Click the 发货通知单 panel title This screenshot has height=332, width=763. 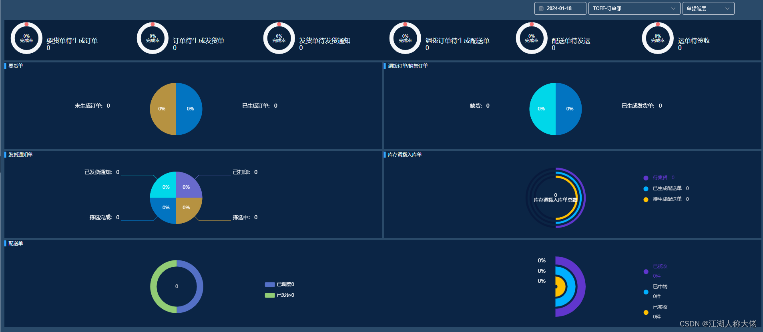pos(20,154)
